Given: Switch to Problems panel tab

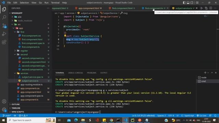Looking at the screenshot, I should pyautogui.click(x=92, y=73).
